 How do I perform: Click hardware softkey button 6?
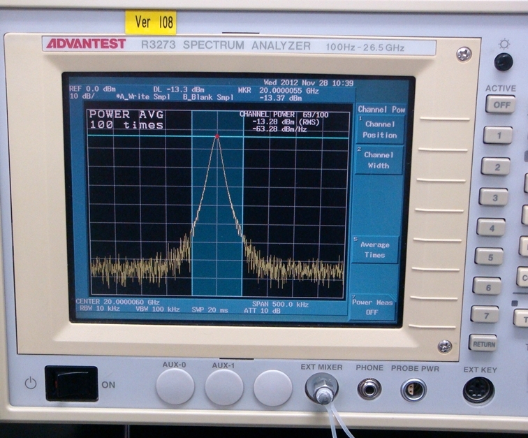tap(487, 286)
